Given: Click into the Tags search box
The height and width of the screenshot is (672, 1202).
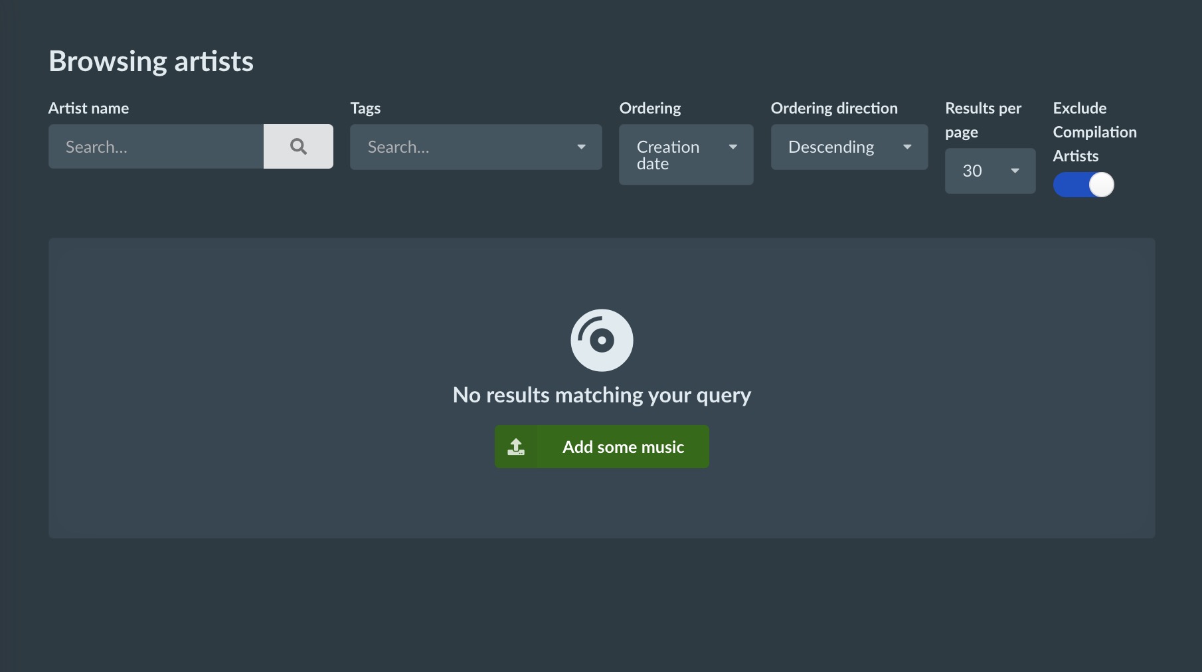Looking at the screenshot, I should [465, 147].
